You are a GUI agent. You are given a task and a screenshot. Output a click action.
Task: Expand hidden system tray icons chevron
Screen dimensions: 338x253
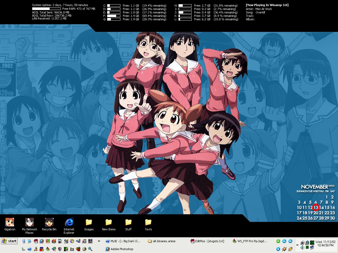[x=297, y=245]
